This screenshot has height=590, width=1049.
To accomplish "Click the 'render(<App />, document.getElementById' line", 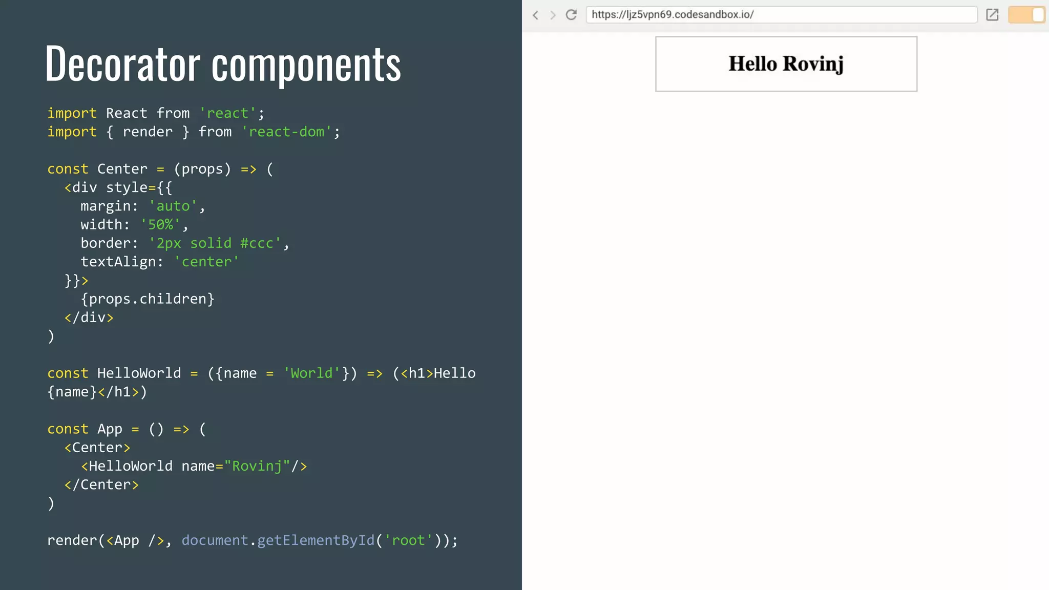I will (x=253, y=540).
